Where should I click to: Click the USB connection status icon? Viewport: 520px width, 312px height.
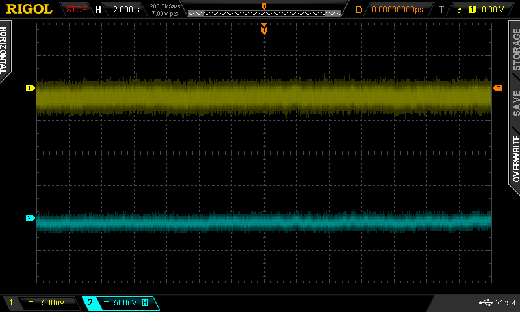pyautogui.click(x=485, y=303)
